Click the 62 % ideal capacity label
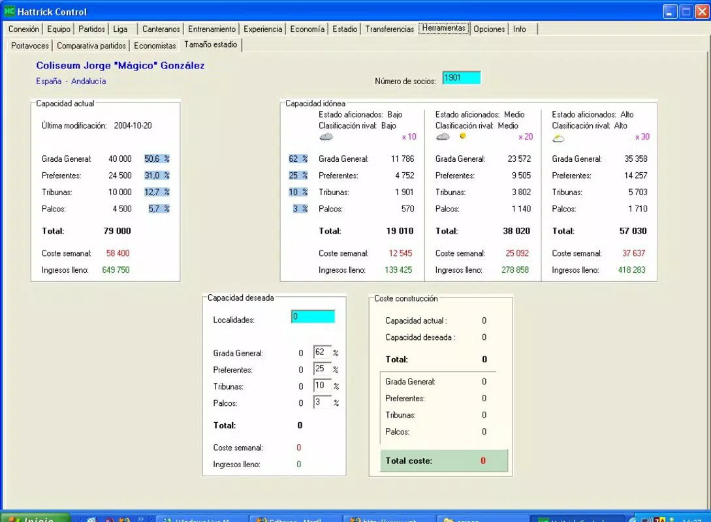Screen dimensions: 711x522 [298, 159]
